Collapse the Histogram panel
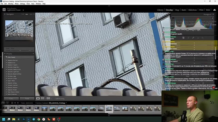The height and width of the screenshot is (122, 218). [213, 14]
